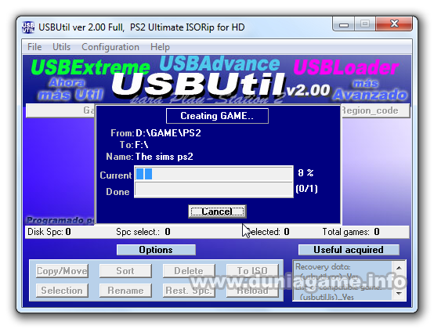Click the Delete button

(x=189, y=270)
